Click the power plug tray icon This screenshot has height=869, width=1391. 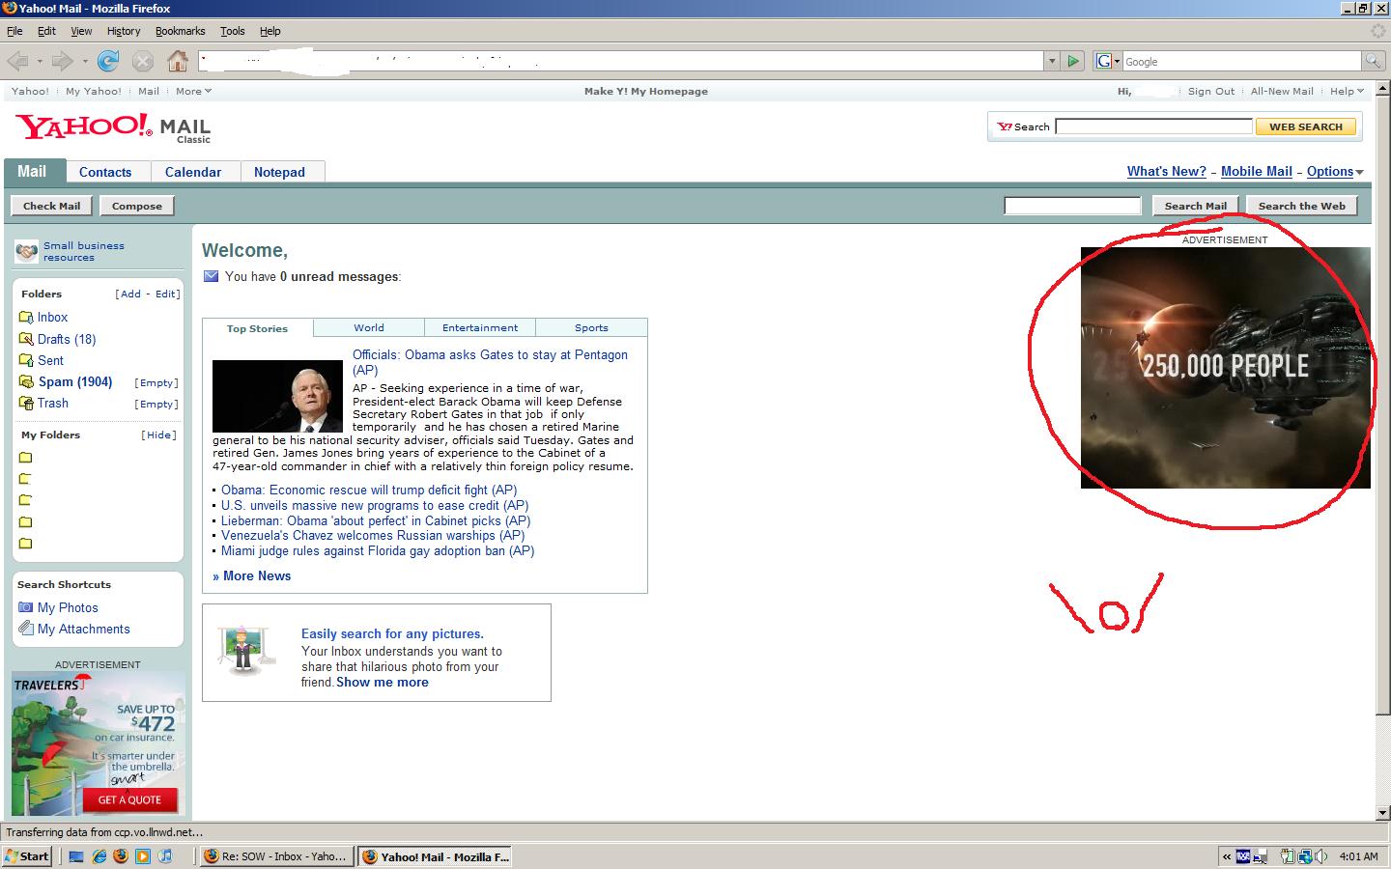(1288, 855)
